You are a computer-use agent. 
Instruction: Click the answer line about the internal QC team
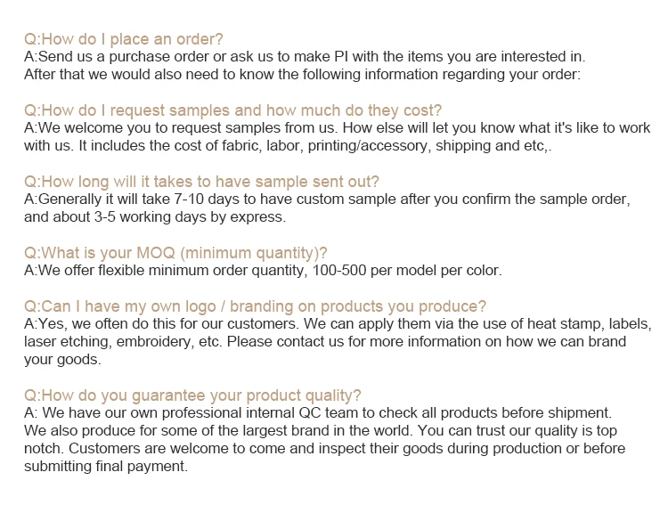(x=318, y=413)
